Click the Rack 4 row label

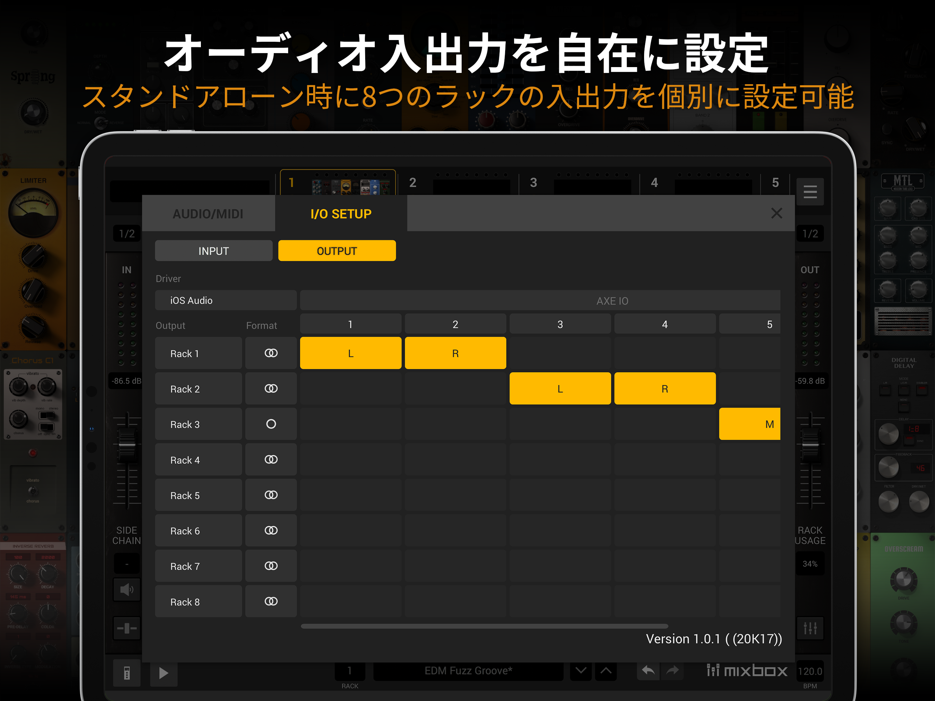(198, 460)
